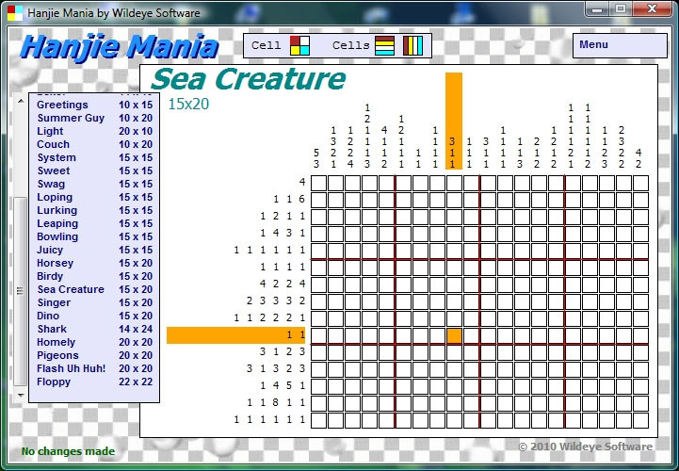Choose the Couch puzzle
679x471 pixels.
(x=94, y=144)
